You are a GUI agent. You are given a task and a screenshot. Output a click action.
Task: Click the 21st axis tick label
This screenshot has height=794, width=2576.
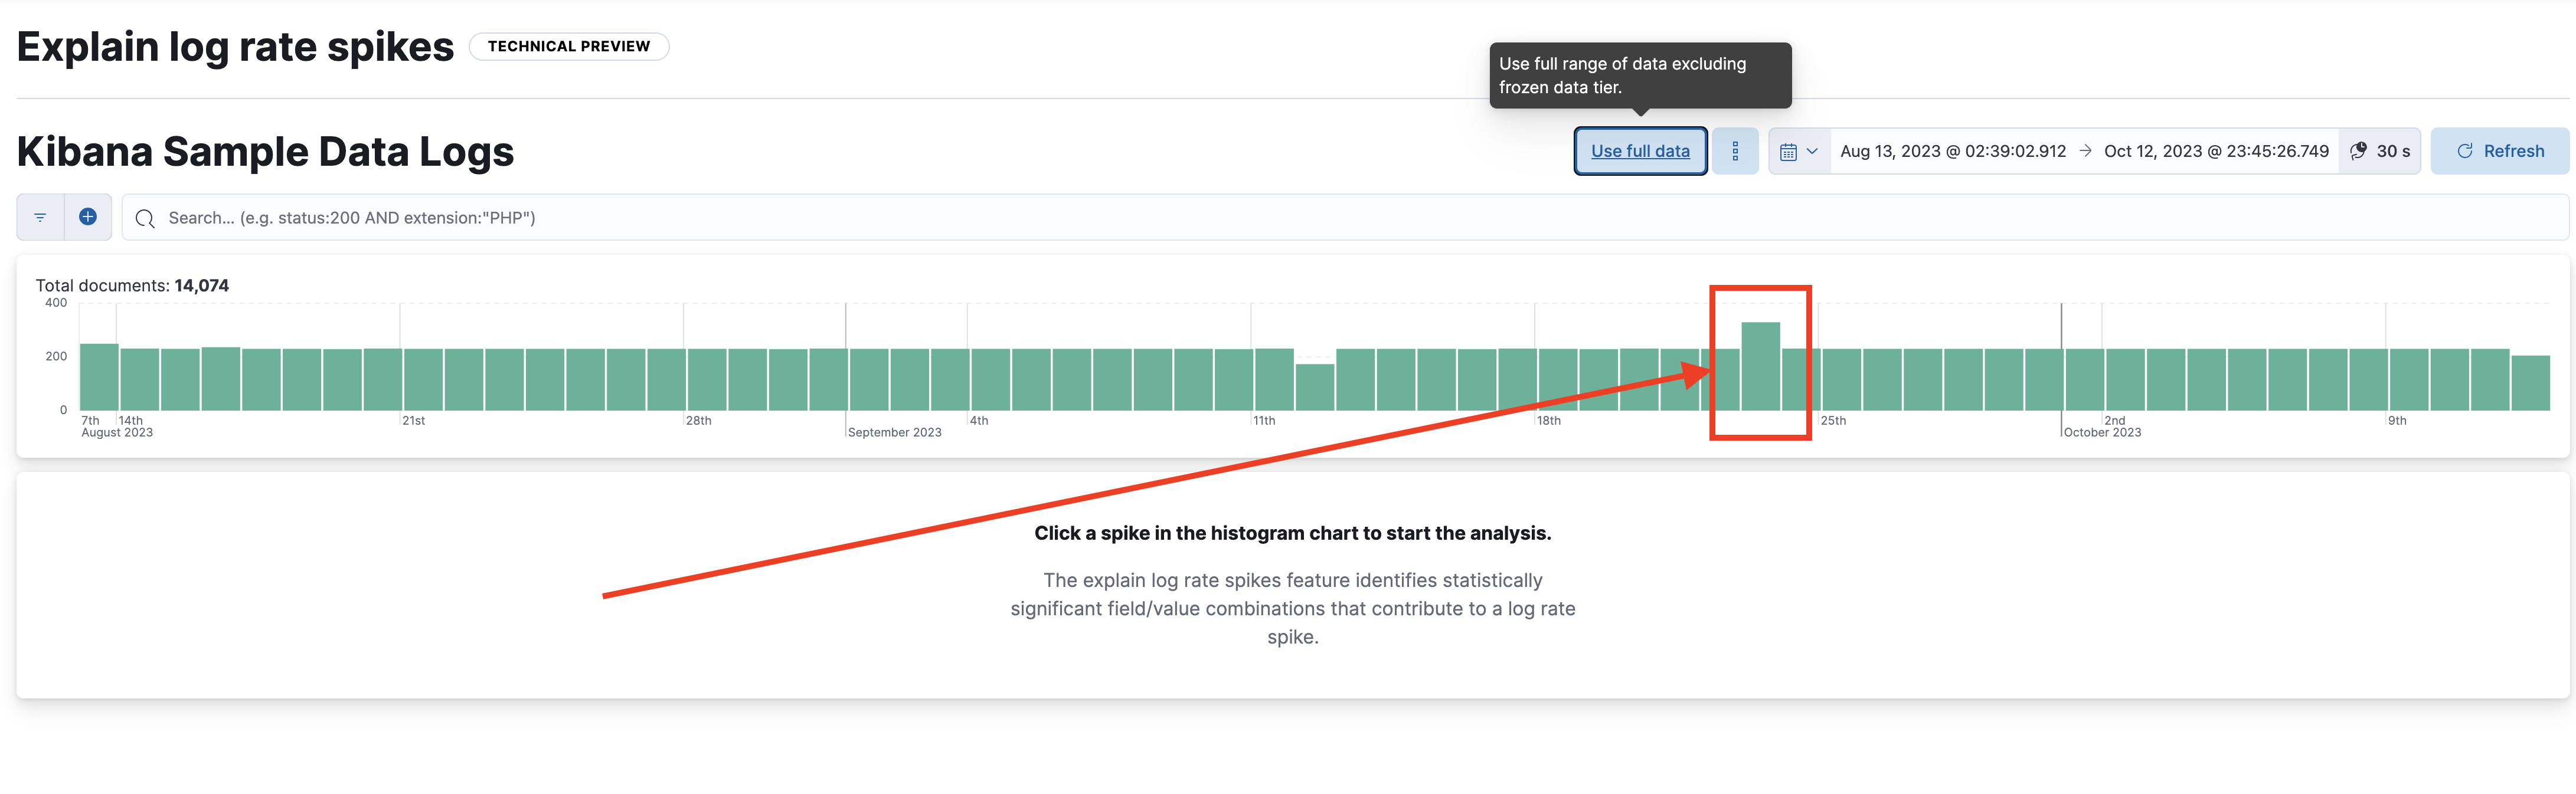point(413,421)
